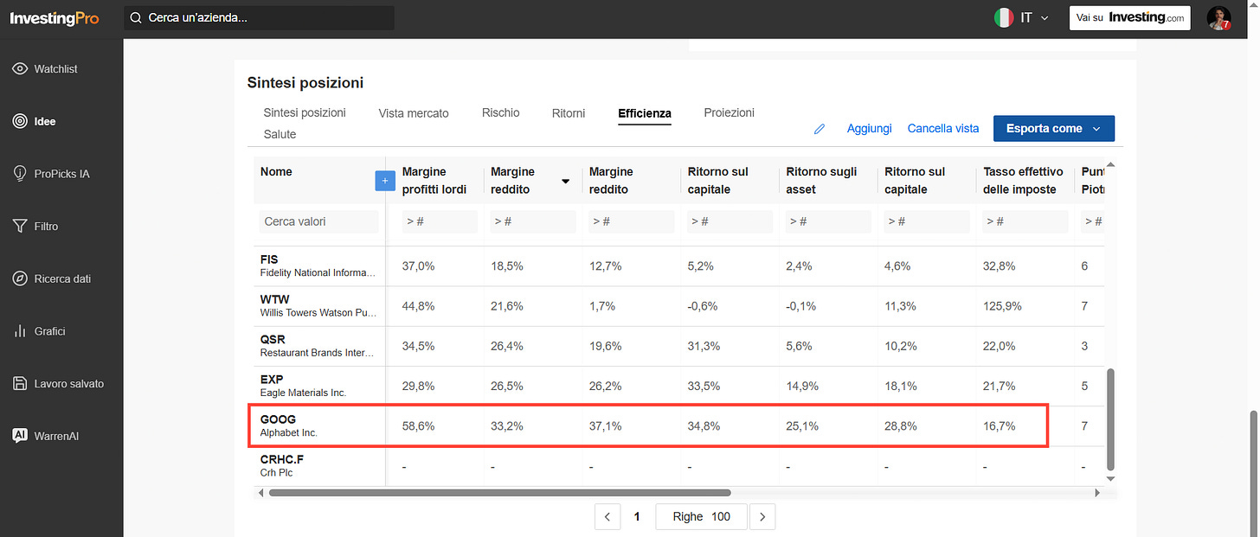Open the user profile avatar

click(x=1218, y=18)
